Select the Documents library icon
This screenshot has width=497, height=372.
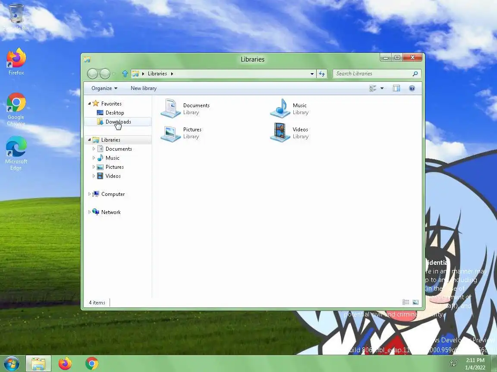pyautogui.click(x=170, y=108)
